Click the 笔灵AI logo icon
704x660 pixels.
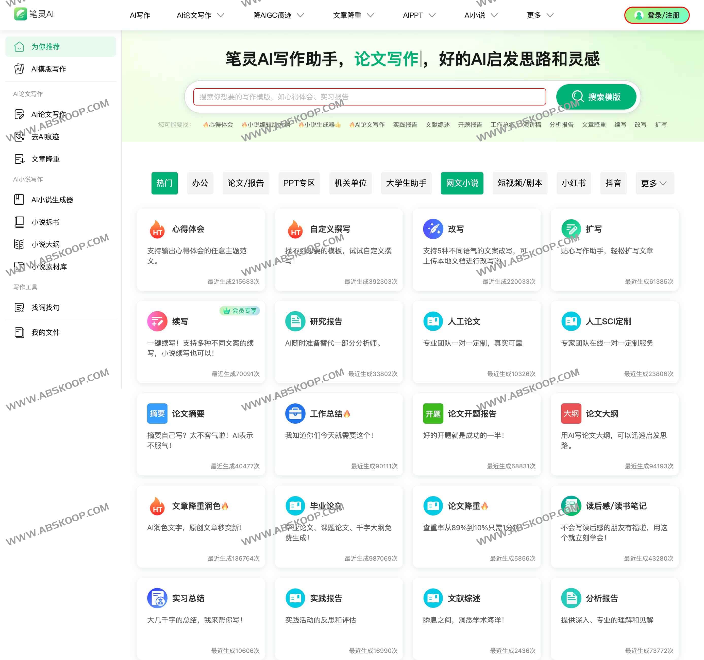pyautogui.click(x=20, y=14)
